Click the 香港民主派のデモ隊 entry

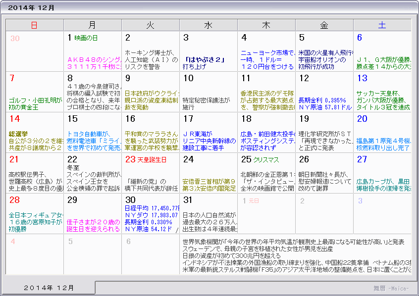[267, 100]
